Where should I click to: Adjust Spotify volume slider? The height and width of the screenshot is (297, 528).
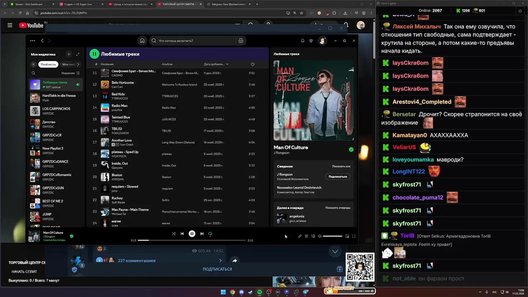[x=332, y=236]
